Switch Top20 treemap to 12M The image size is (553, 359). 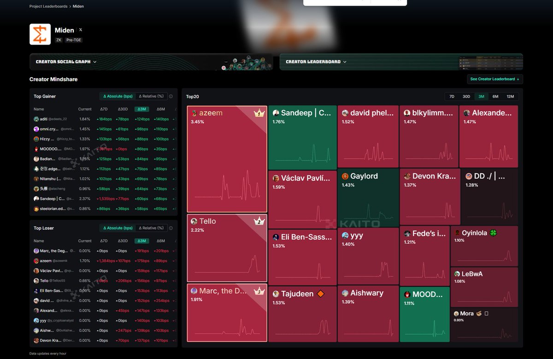pos(510,97)
